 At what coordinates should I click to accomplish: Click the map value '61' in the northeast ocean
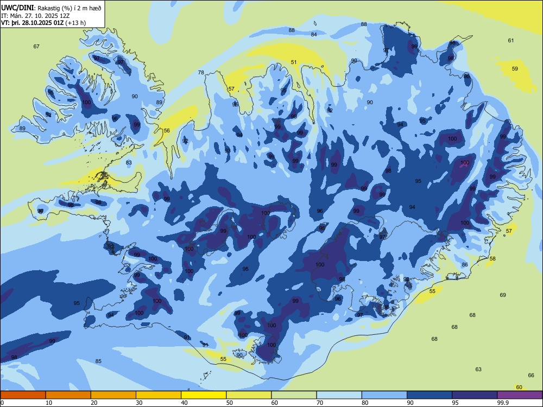click(x=511, y=41)
